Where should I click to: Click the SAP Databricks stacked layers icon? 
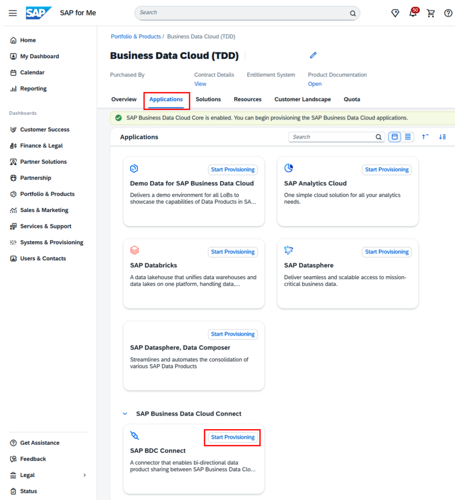coord(135,250)
